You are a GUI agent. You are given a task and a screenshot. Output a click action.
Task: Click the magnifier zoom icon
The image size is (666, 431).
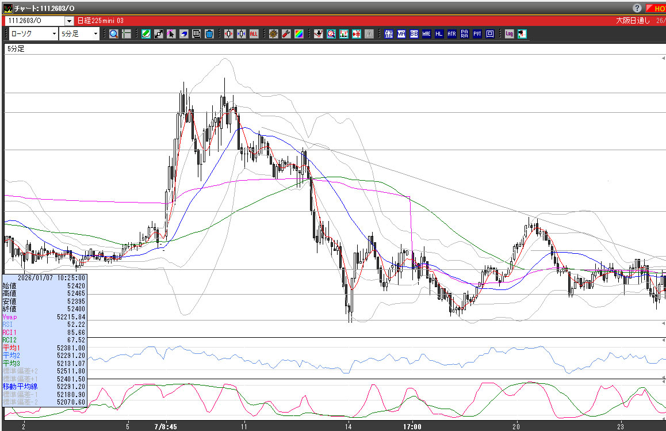(114, 34)
